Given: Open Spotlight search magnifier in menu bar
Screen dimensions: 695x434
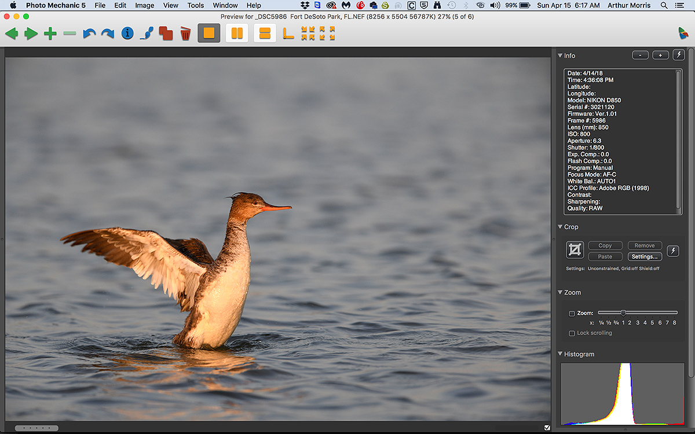Looking at the screenshot, I should [664, 5].
